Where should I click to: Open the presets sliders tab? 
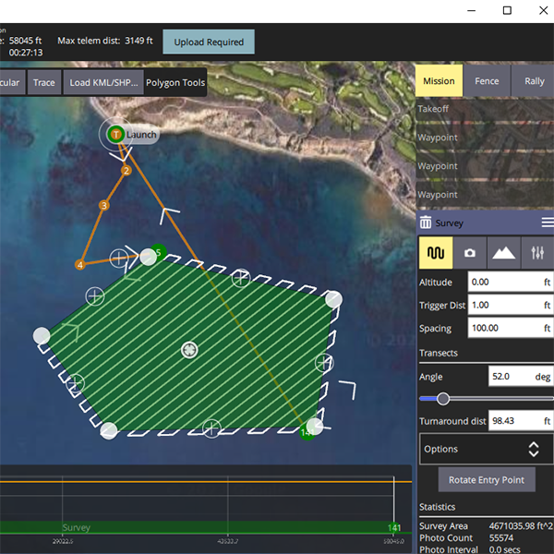pos(537,252)
